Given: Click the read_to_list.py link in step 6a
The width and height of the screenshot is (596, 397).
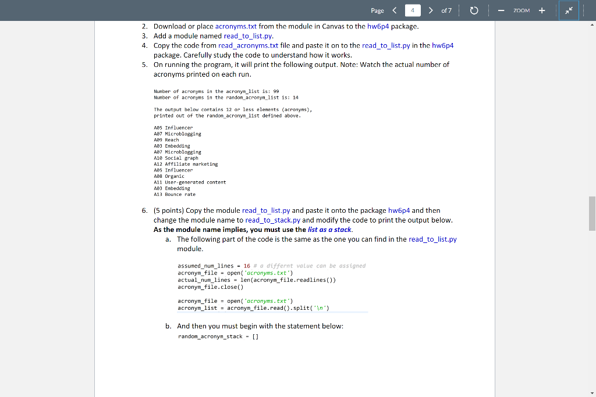Looking at the screenshot, I should pyautogui.click(x=433, y=239).
